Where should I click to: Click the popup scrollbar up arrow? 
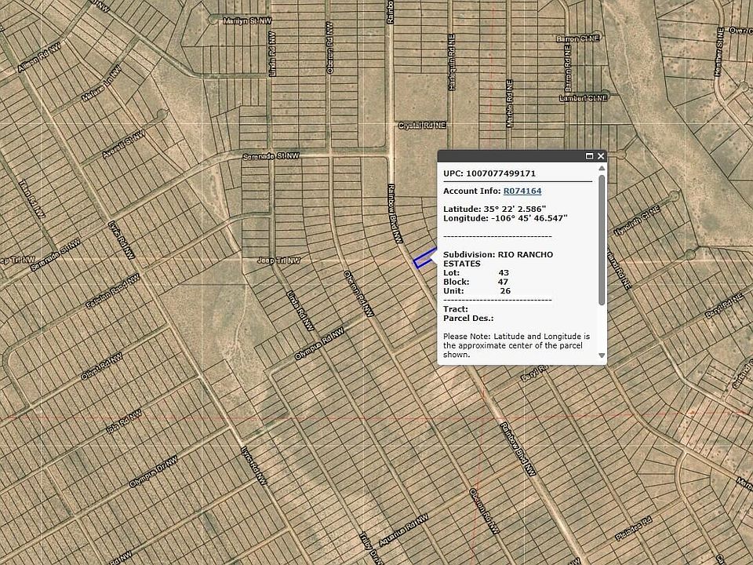click(602, 168)
